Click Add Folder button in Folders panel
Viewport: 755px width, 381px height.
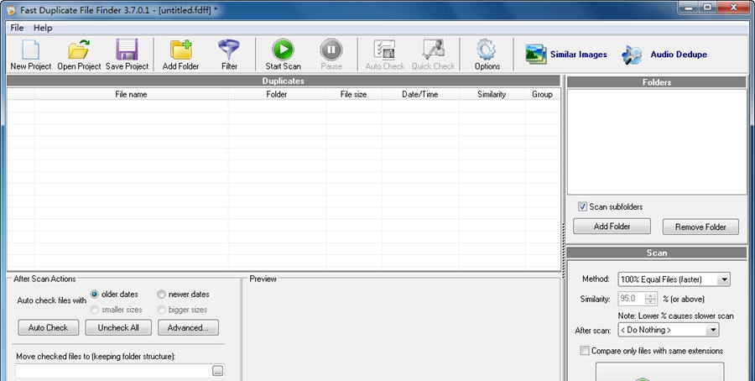[612, 227]
